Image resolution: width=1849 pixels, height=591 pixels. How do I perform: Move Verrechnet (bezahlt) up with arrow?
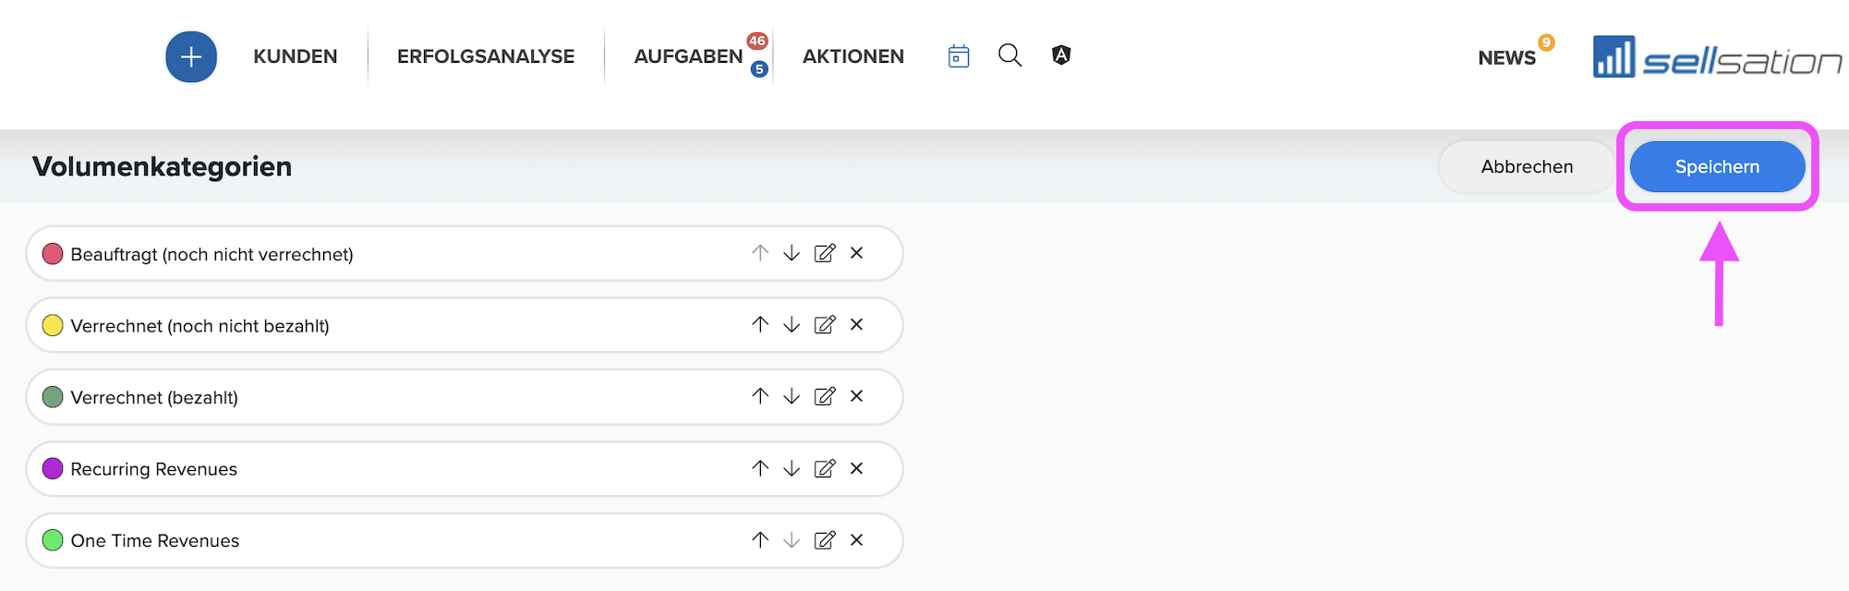point(760,396)
